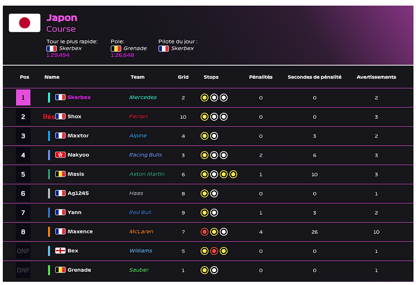This screenshot has width=416, height=285.
Task: Click the Hong Kong flag beside Nakyoo
Action: tap(60, 155)
